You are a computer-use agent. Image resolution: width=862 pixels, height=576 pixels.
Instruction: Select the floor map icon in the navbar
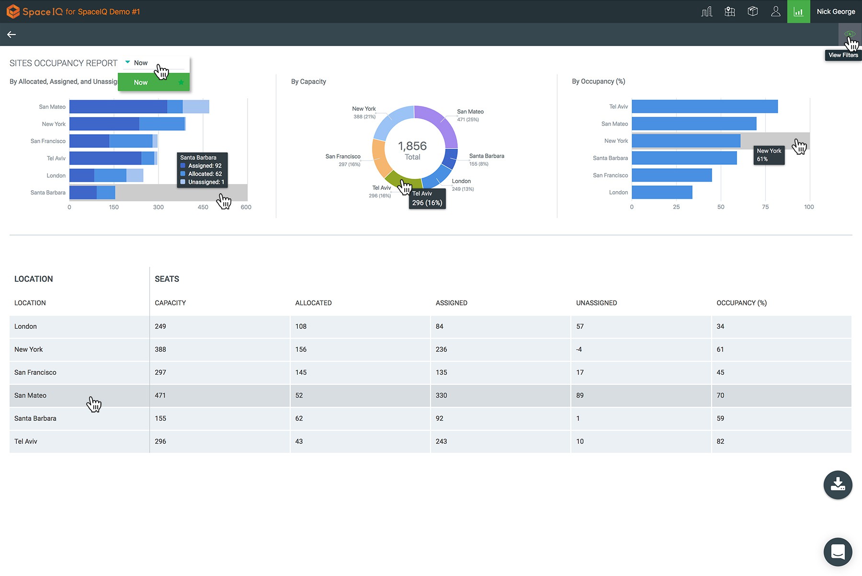pos(729,11)
